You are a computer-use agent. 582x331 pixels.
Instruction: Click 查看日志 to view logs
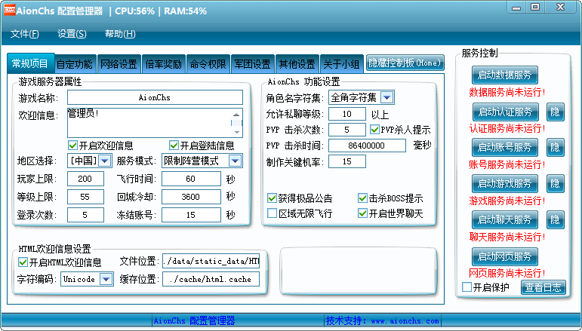pos(543,287)
